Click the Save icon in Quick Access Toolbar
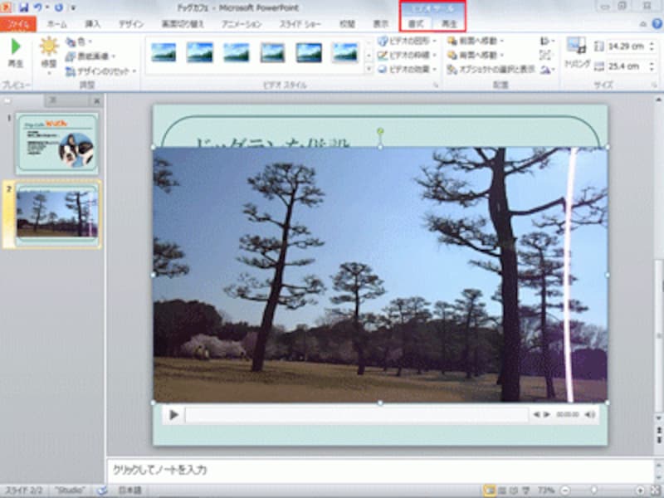The image size is (664, 498). [x=23, y=7]
